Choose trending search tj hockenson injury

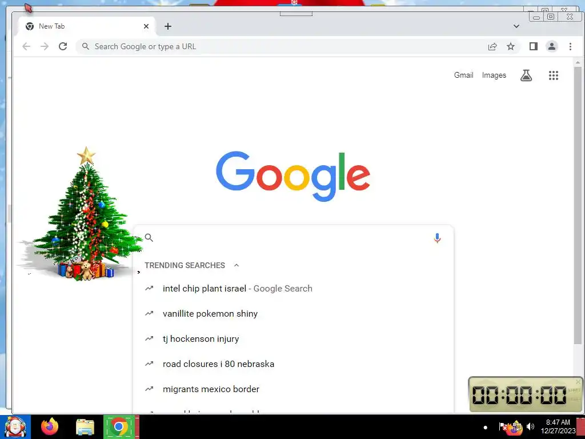click(293, 338)
